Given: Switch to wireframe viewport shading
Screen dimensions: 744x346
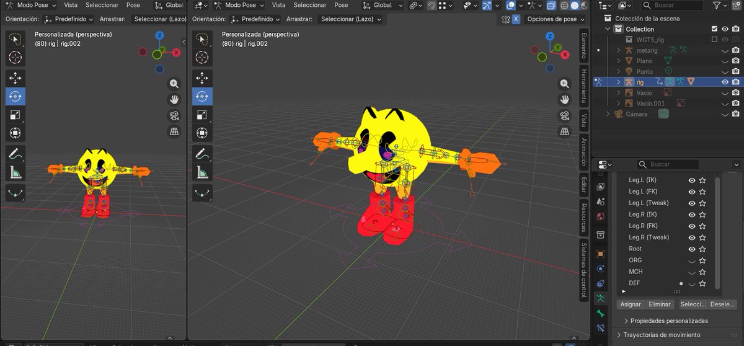Looking at the screenshot, I should (565, 5).
